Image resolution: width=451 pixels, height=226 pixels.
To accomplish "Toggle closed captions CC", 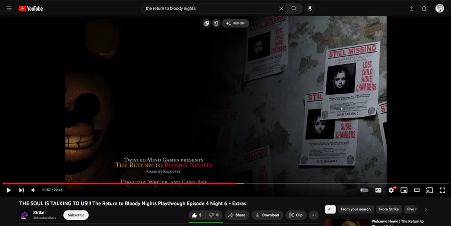I will point(378,190).
